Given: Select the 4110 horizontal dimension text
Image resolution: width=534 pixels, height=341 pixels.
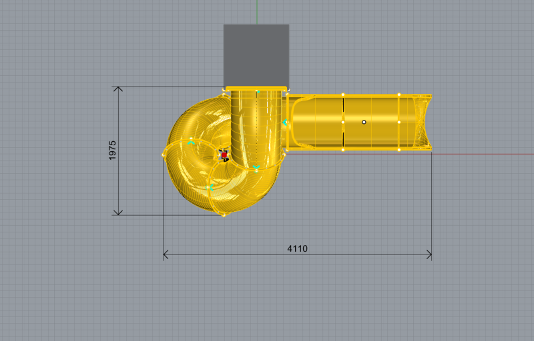Looking at the screenshot, I should click(297, 248).
